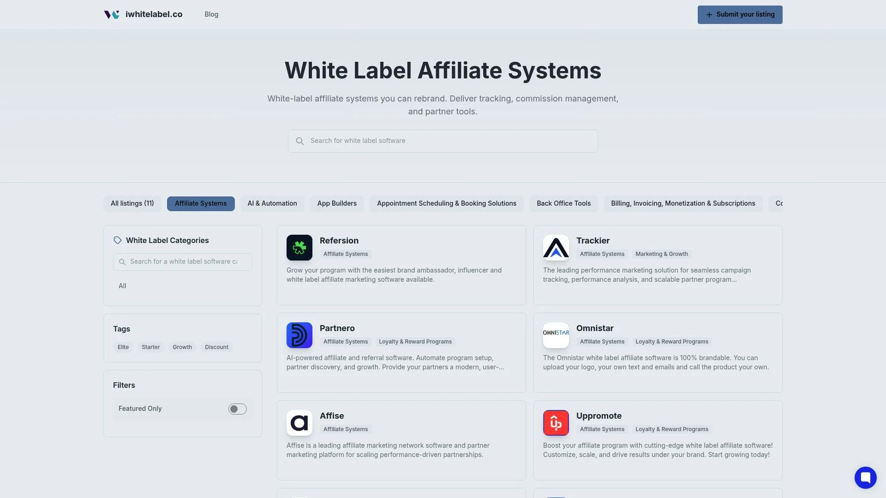Switch to the AI & Automation tab
The image size is (886, 498).
[272, 203]
